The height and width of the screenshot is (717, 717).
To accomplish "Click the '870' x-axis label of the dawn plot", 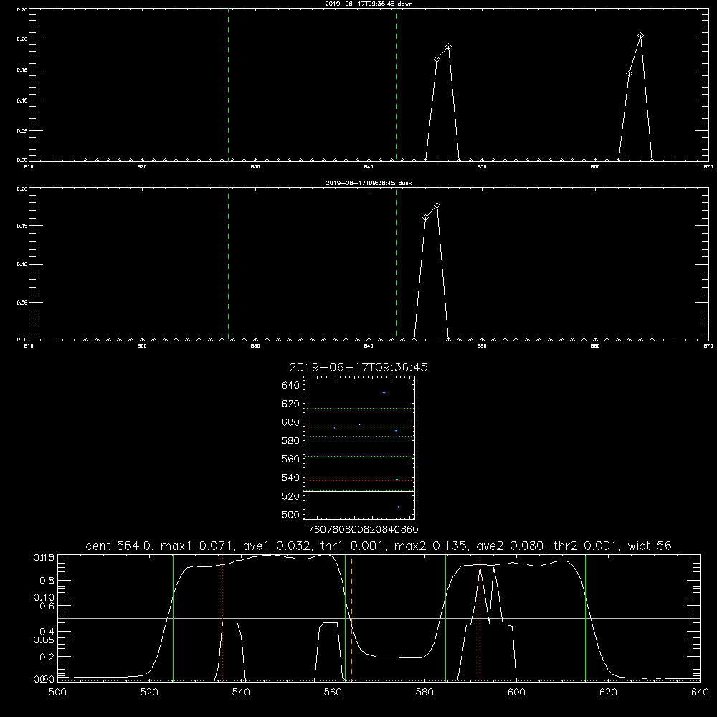I will (x=708, y=167).
